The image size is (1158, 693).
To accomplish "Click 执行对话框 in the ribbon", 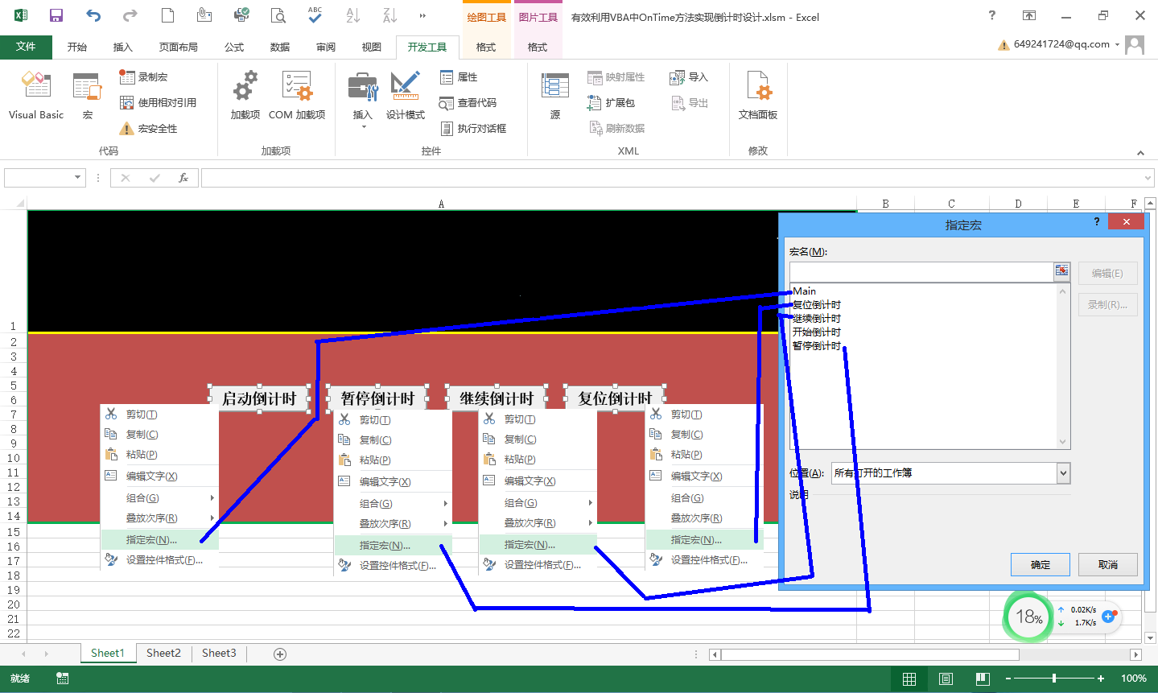I will (x=473, y=129).
